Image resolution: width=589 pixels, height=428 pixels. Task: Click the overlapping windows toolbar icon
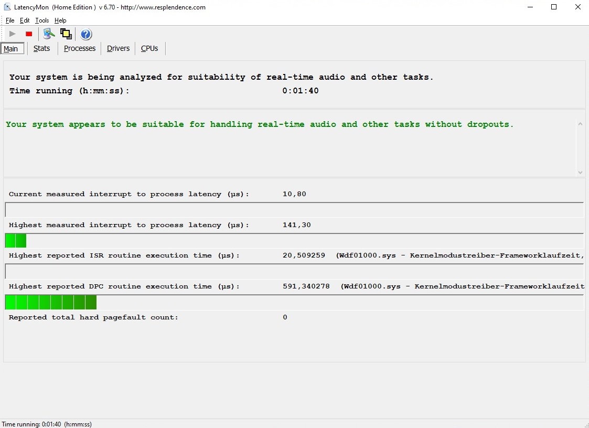pyautogui.click(x=66, y=34)
